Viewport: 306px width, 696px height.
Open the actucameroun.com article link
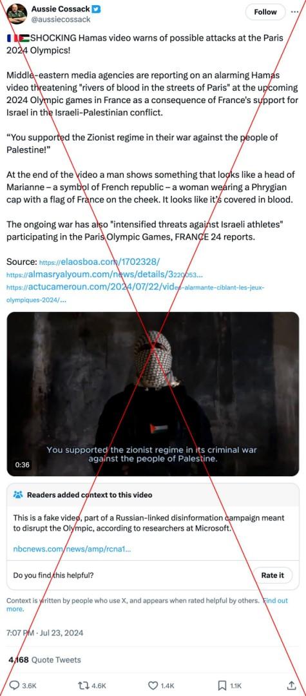(x=135, y=294)
